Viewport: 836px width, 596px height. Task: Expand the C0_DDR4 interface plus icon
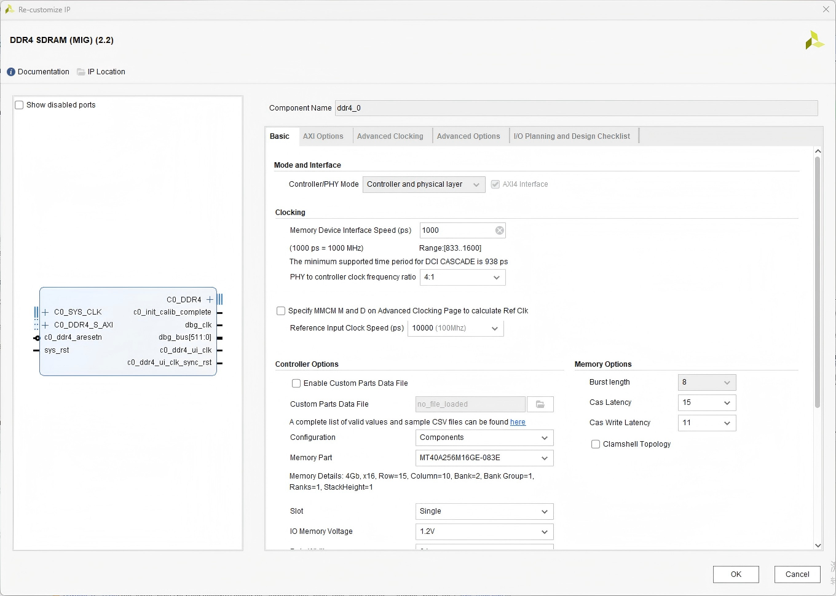[x=210, y=300]
